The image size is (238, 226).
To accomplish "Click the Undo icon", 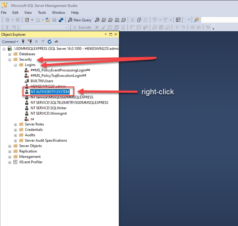I will (x=155, y=20).
